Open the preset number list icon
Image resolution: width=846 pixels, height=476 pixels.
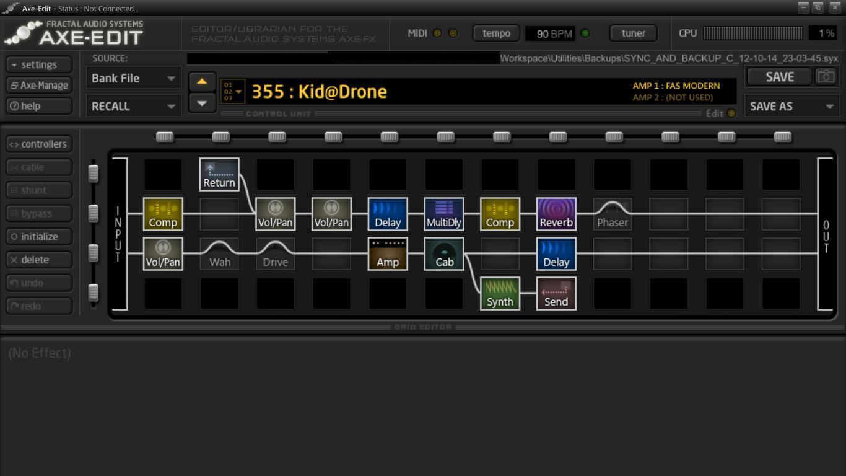pos(232,91)
